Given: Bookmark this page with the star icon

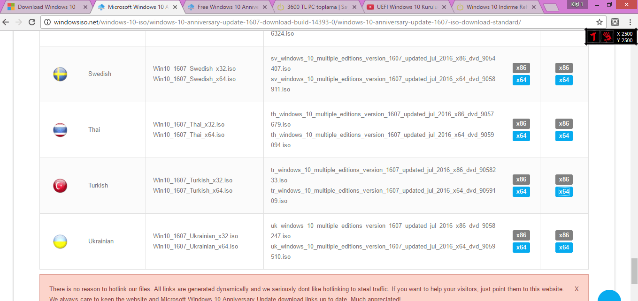Looking at the screenshot, I should click(x=600, y=23).
